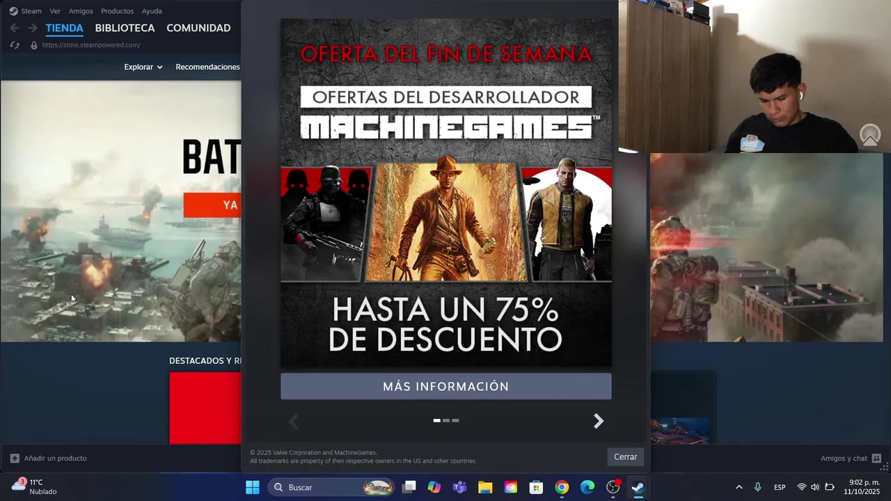Click the MachineGames offer banner image
This screenshot has width=891, height=501.
[x=446, y=193]
